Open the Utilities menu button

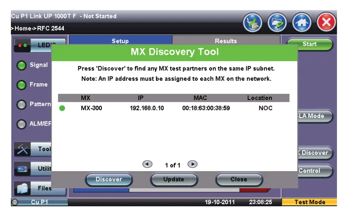pos(33,169)
